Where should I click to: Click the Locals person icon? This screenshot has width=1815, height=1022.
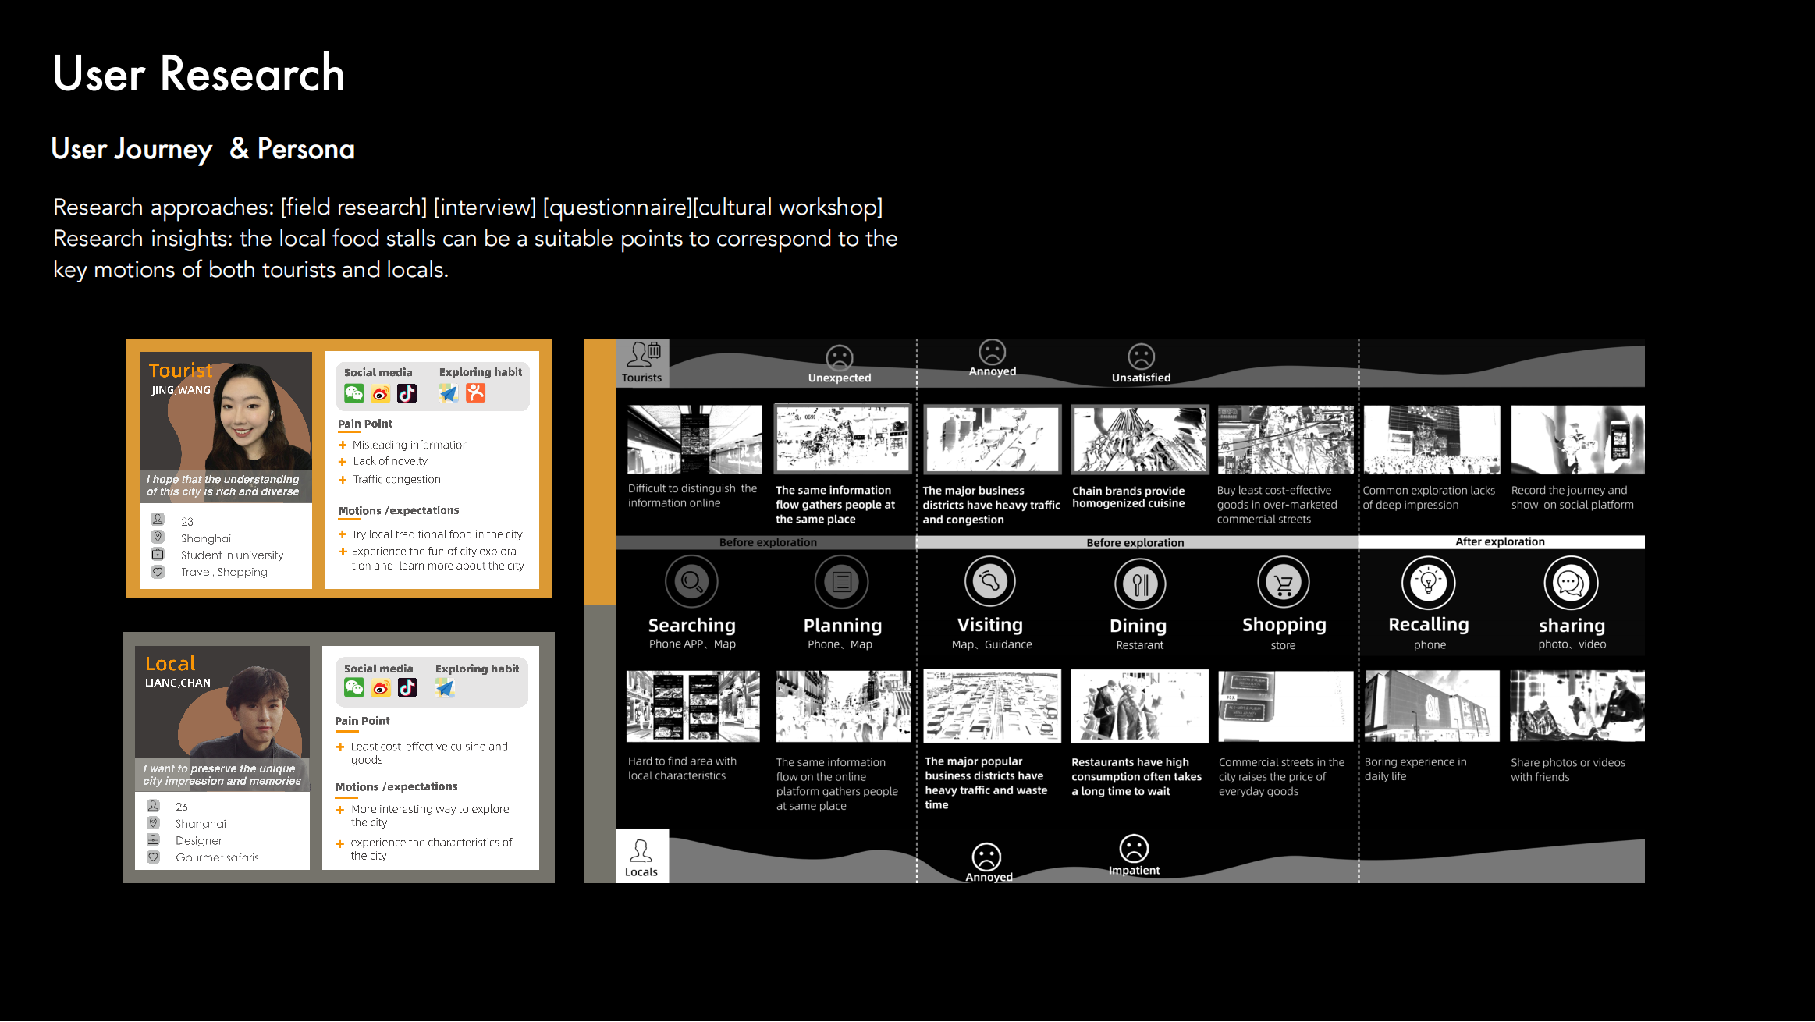click(641, 850)
